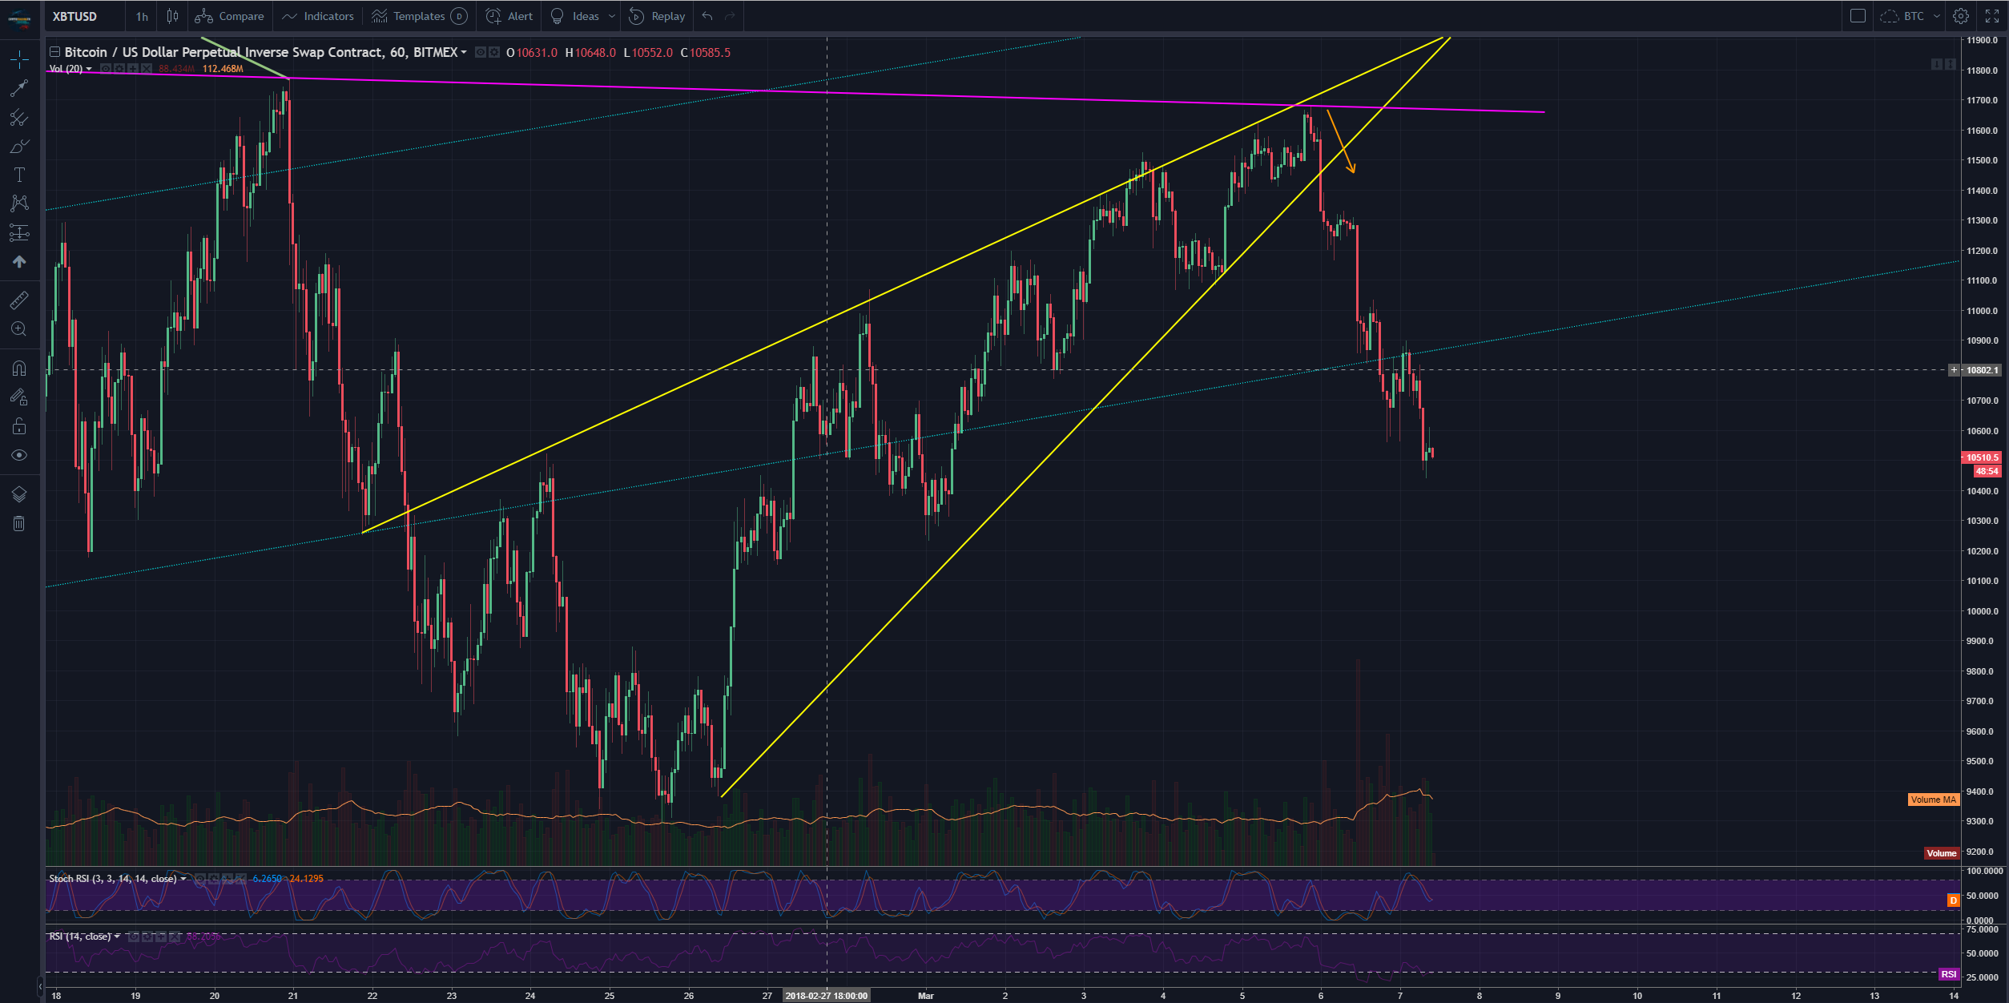2009x1003 pixels.
Task: Click the Compare button
Action: 230,16
